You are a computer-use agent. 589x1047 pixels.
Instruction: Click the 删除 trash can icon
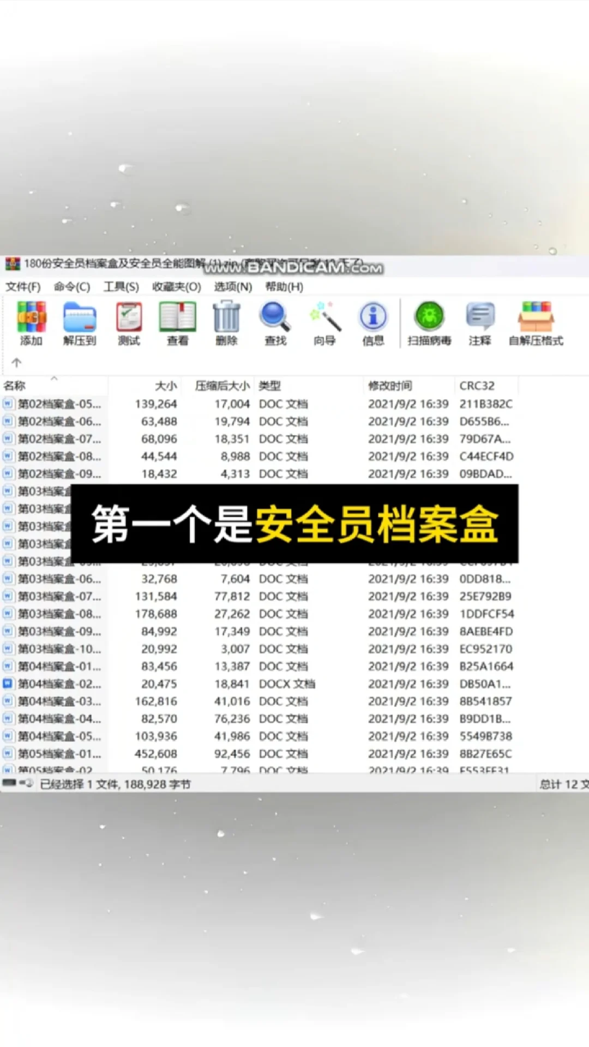[x=226, y=317]
